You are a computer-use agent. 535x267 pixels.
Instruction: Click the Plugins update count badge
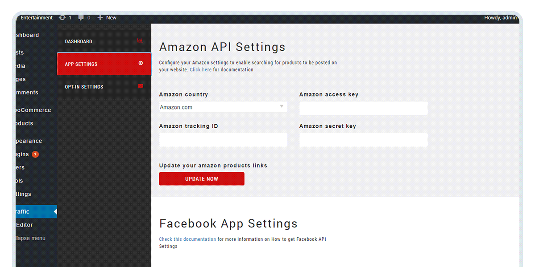coord(35,154)
